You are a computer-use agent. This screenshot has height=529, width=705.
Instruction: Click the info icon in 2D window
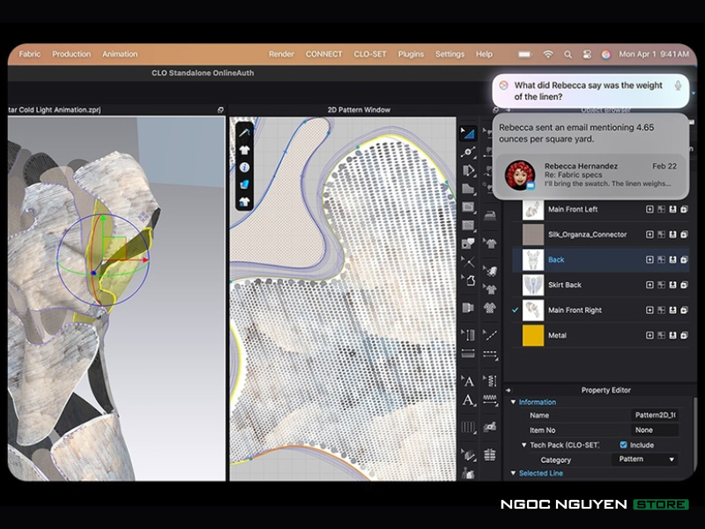click(x=245, y=167)
